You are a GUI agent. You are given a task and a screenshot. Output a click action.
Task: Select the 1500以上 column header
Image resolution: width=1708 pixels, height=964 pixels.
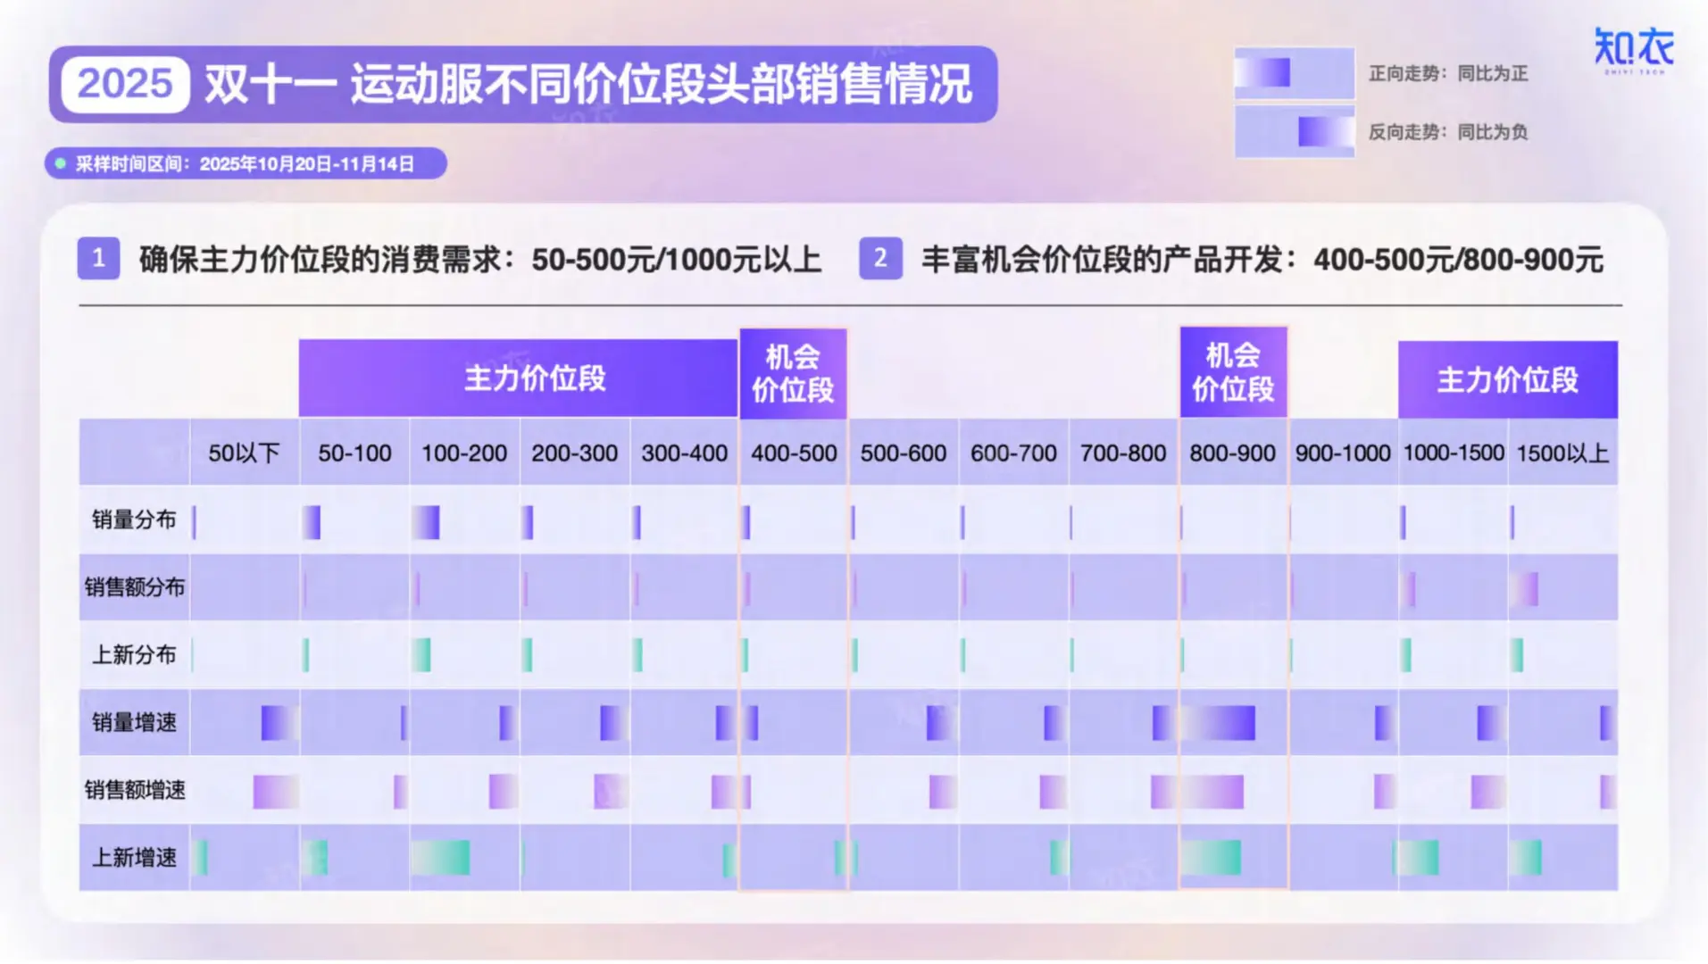pos(1562,453)
